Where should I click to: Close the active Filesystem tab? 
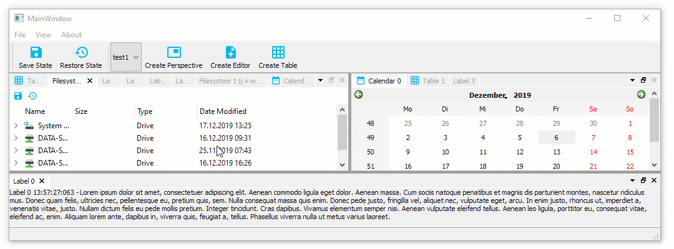coord(90,81)
